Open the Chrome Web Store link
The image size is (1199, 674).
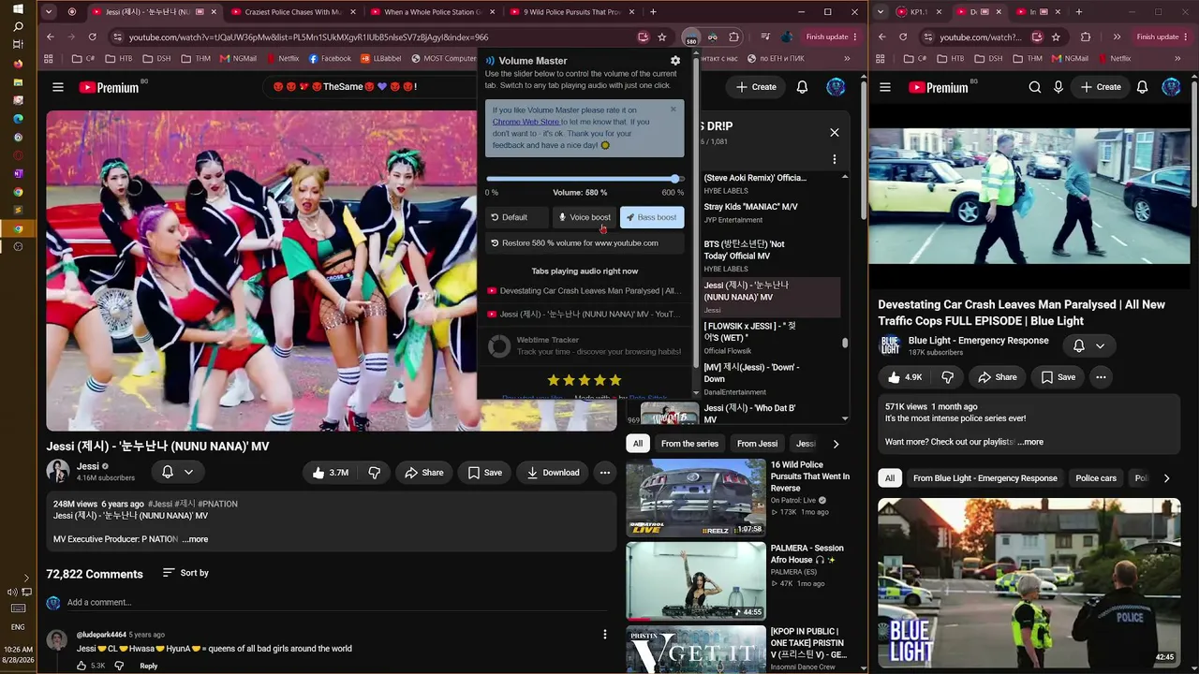(525, 122)
